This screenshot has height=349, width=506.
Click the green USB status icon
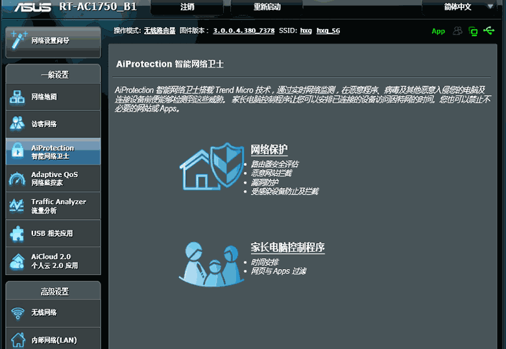click(x=489, y=30)
